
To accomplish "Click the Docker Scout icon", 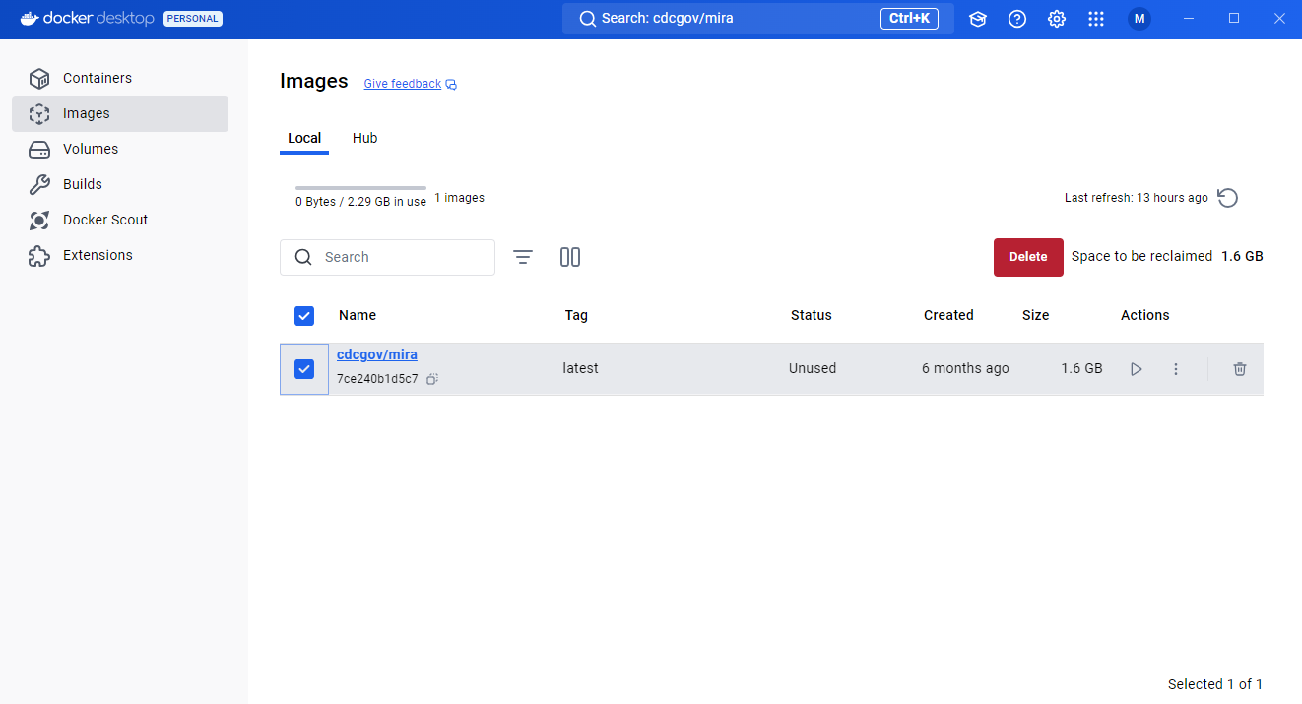I will 39,220.
